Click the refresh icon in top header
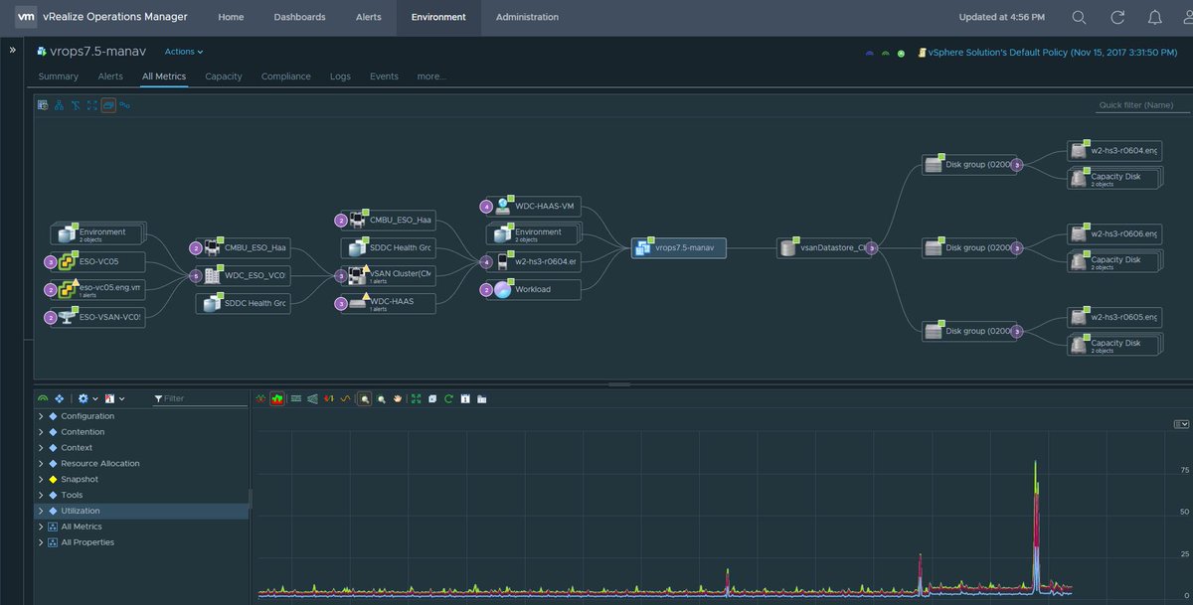This screenshot has height=605, width=1193. 1117,17
